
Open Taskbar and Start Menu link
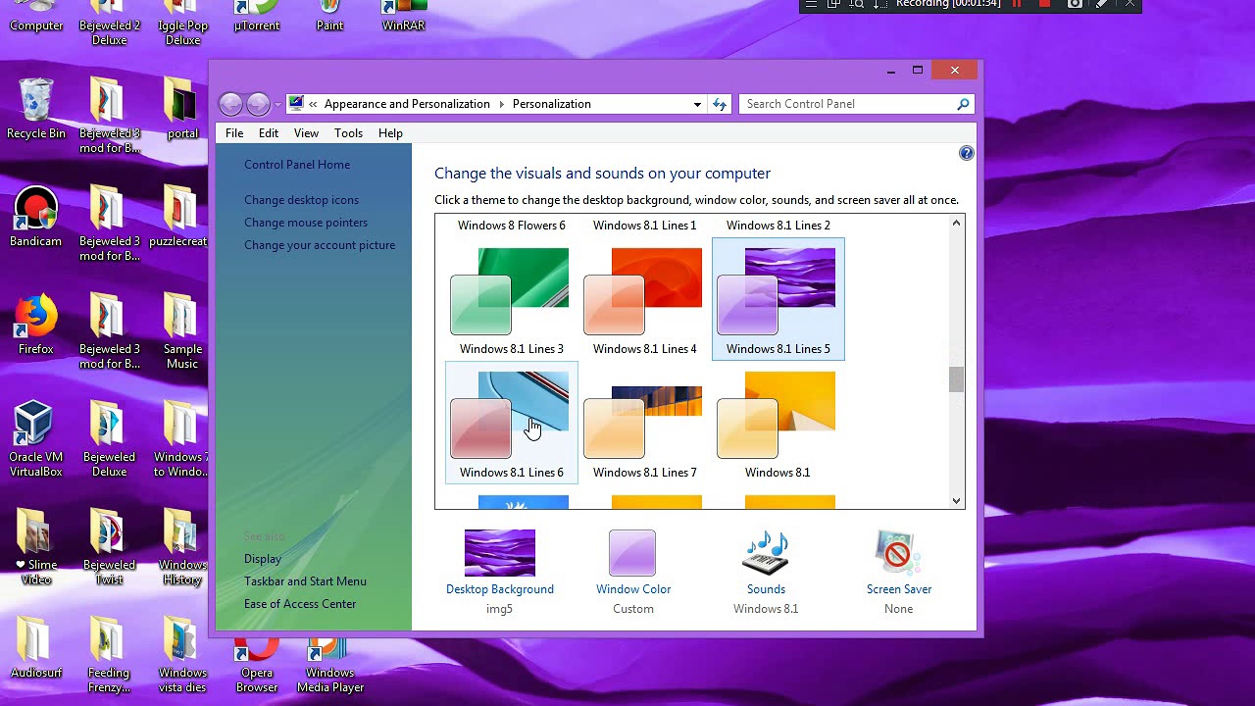coord(305,581)
